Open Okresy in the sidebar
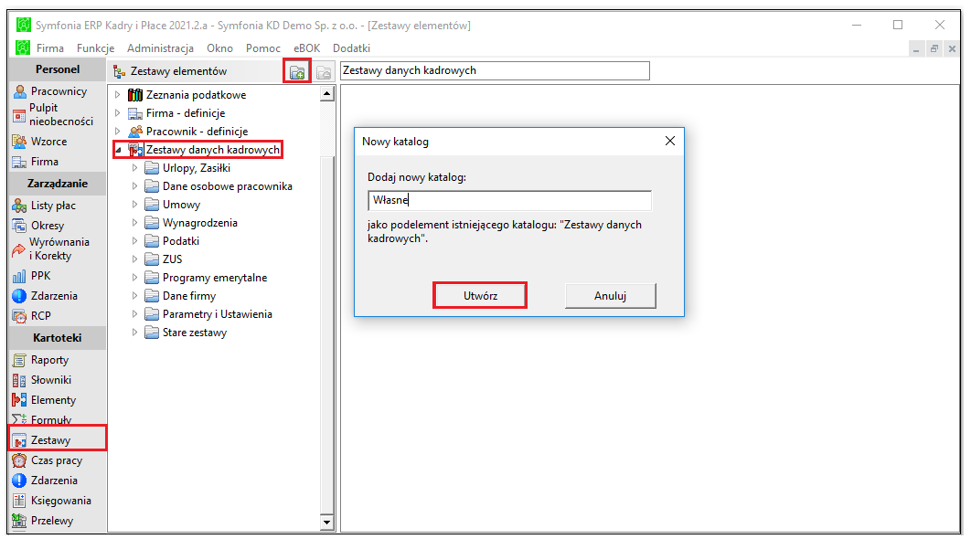The width and height of the screenshot is (971, 539). point(38,226)
